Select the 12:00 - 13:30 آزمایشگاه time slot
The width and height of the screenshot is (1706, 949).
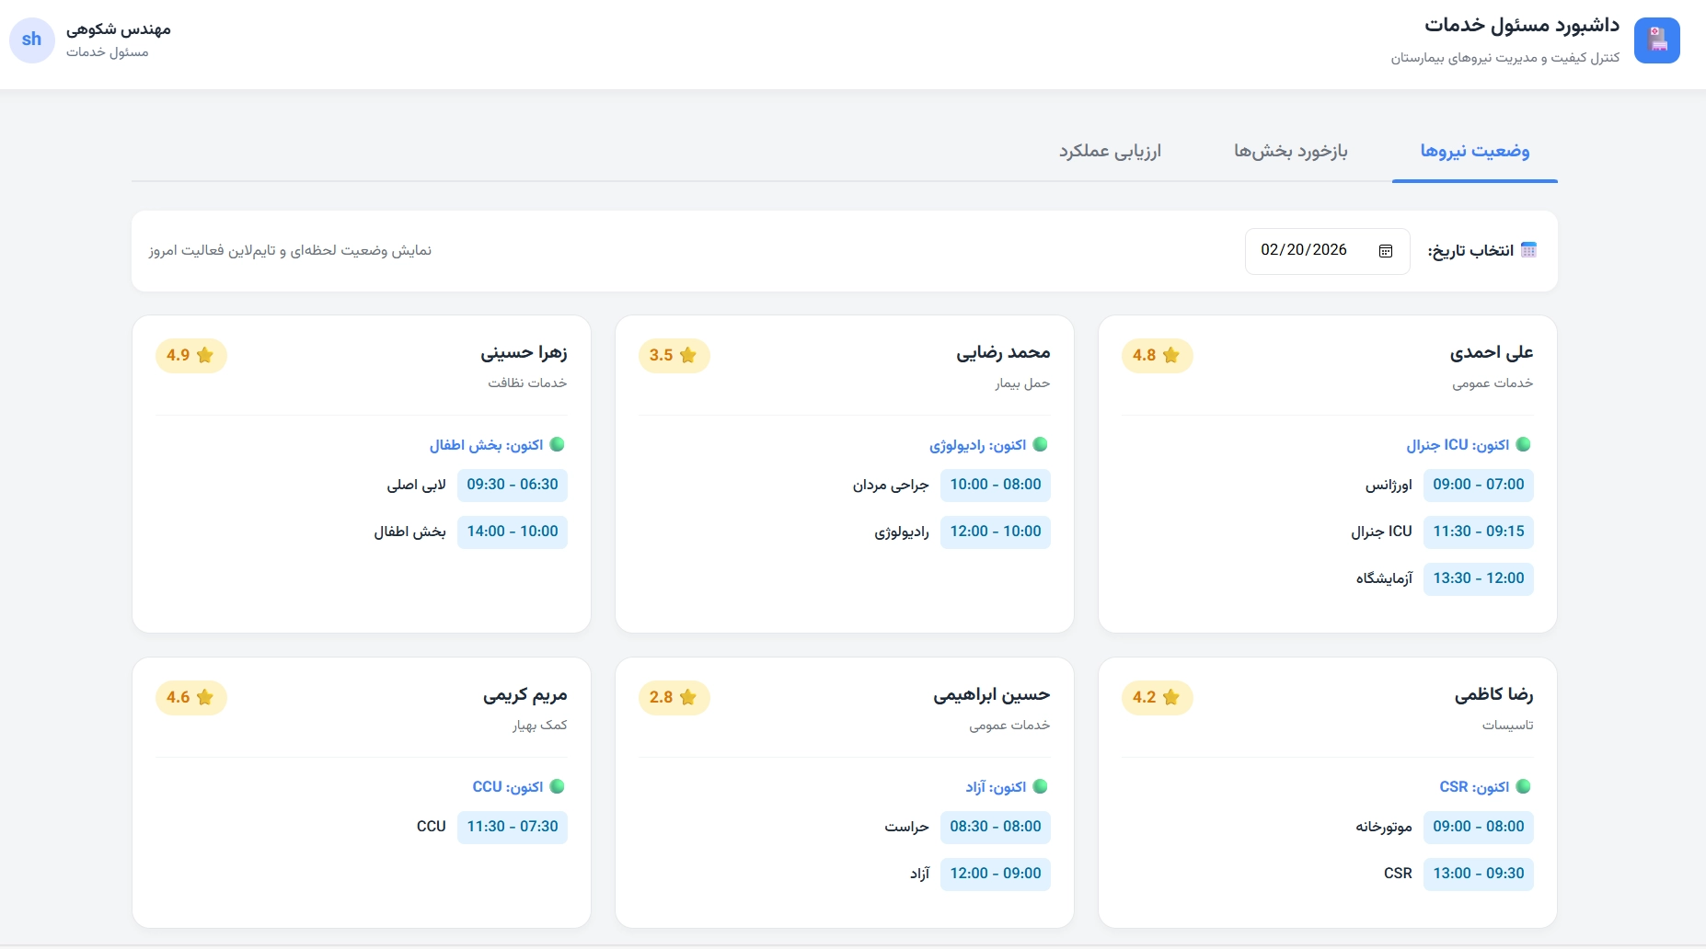pos(1478,578)
